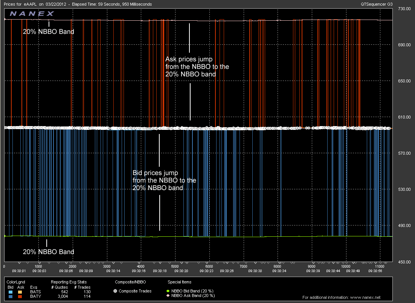Click the 'NBBO Bid Band (20 %)' legend label
415x303 pixels.
tap(192, 291)
